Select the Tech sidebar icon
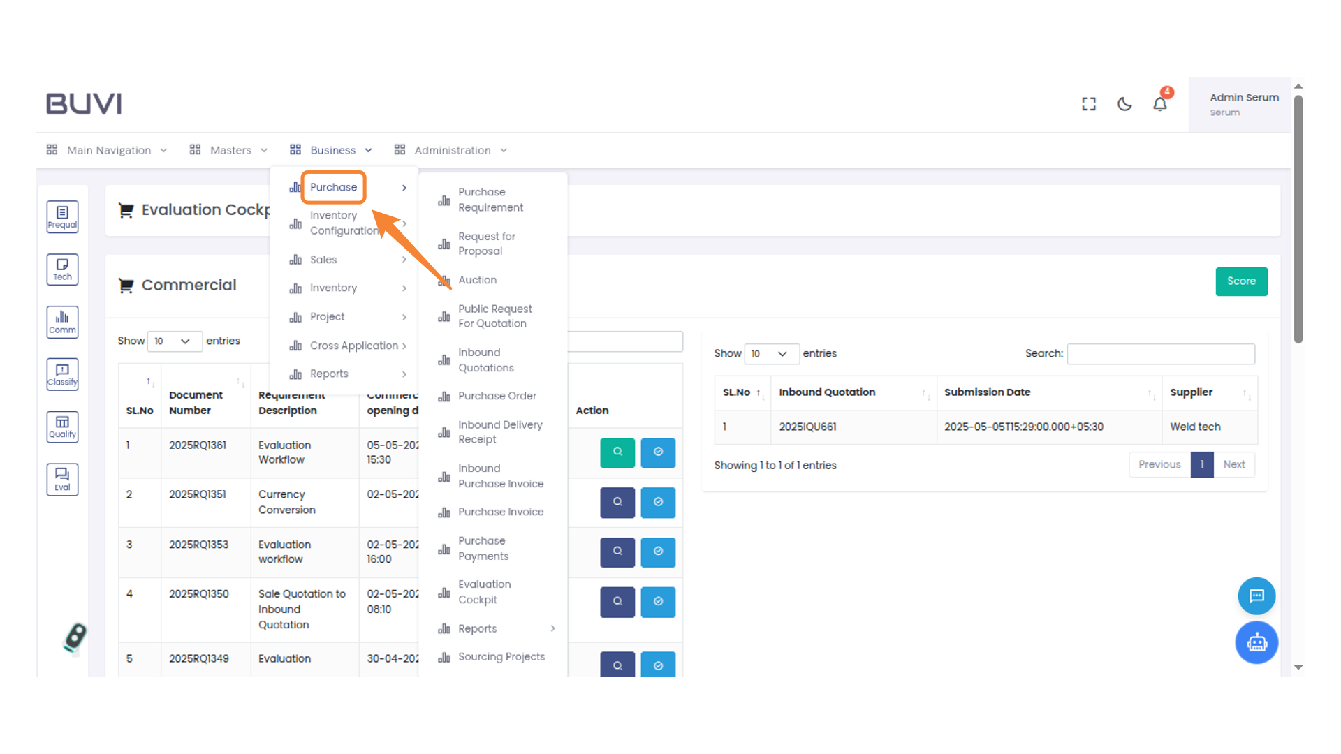1341x754 pixels. pyautogui.click(x=62, y=269)
